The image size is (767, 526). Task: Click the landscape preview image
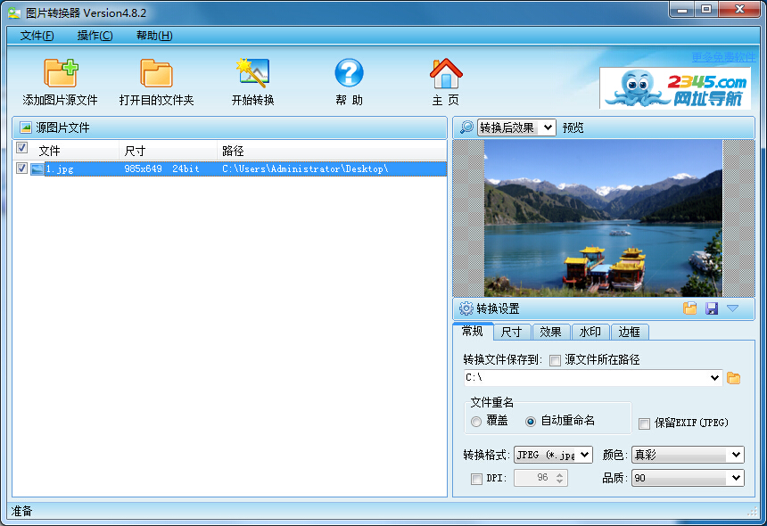point(603,218)
